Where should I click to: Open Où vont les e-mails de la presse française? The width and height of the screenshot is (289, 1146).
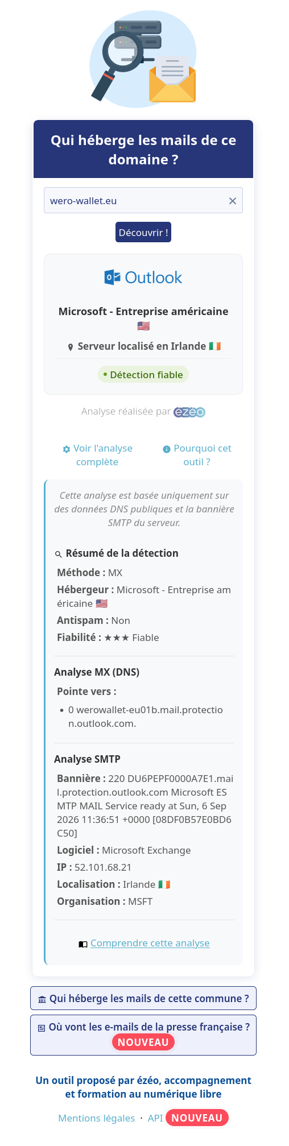[143, 1035]
